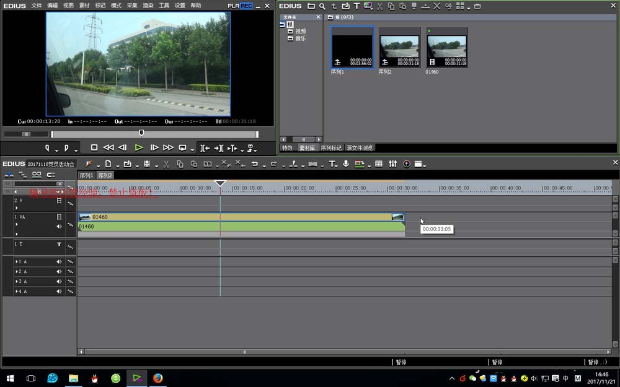Click the undo arrow in timeline toolbar

tap(254, 164)
